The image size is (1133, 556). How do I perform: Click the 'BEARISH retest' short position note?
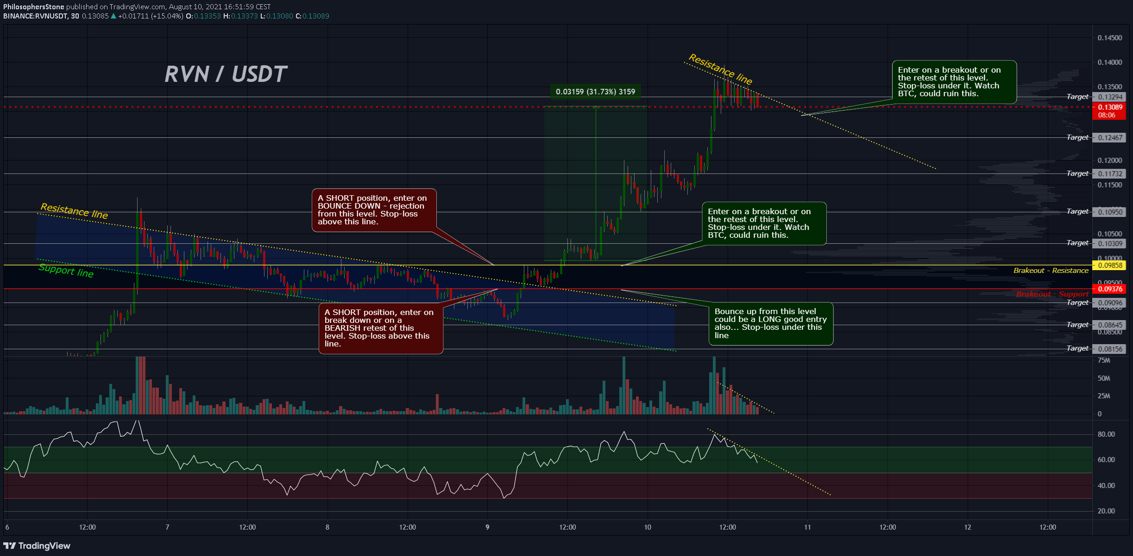click(x=381, y=328)
